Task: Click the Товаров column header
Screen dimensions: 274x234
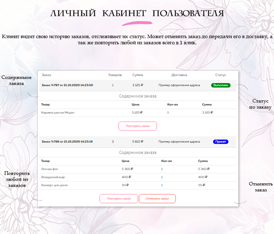Action: [115, 74]
